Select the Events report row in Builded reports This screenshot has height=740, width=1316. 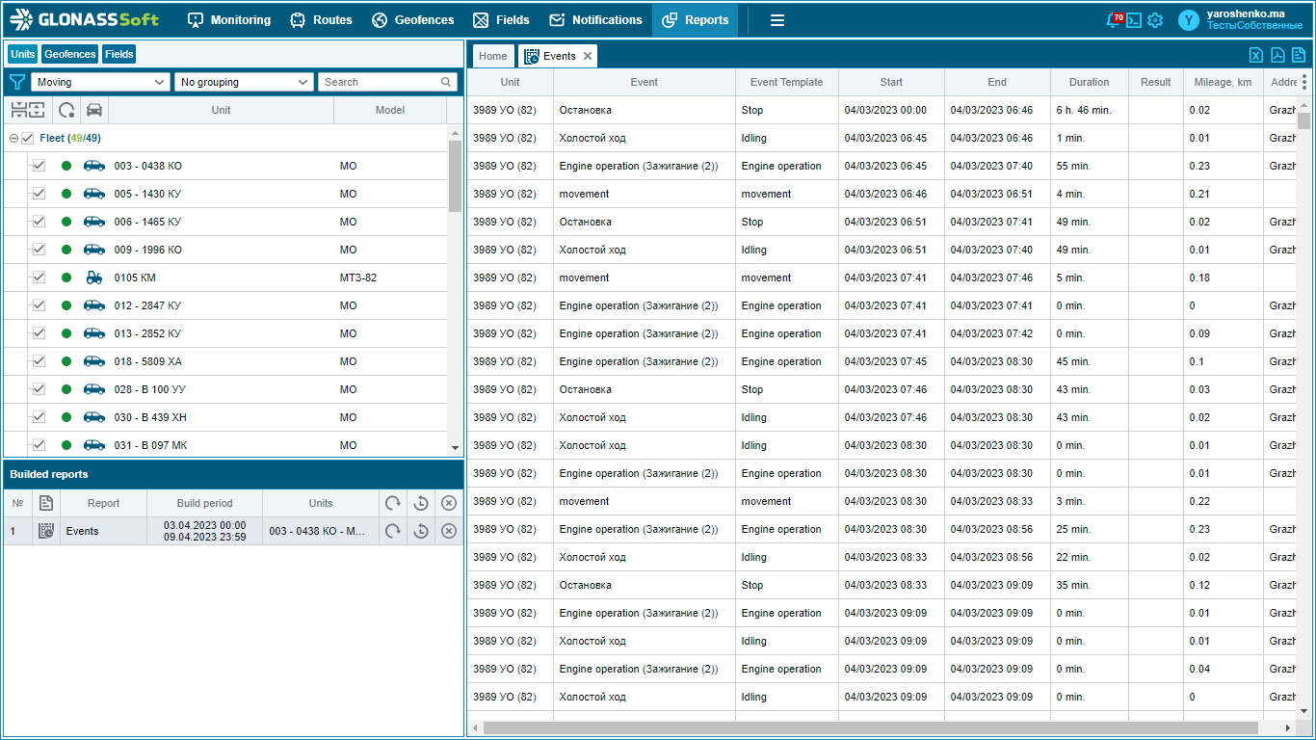click(x=233, y=531)
